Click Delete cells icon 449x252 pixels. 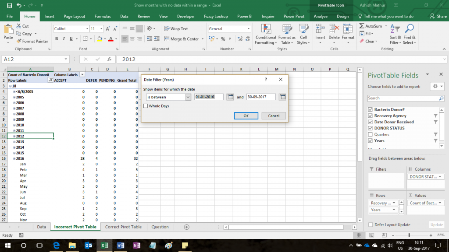(334, 29)
